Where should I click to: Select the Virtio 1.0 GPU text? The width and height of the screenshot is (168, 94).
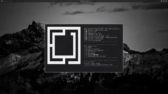click(92, 32)
